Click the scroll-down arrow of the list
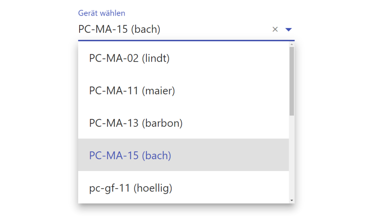Image resolution: width=365 pixels, height=219 pixels. click(292, 200)
